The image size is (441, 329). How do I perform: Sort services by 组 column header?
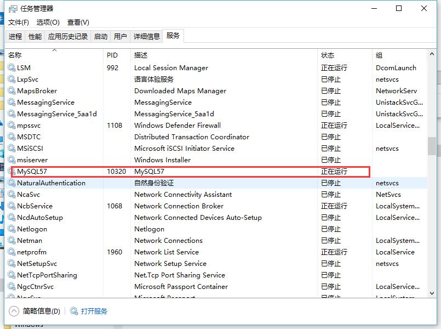pyautogui.click(x=400, y=55)
